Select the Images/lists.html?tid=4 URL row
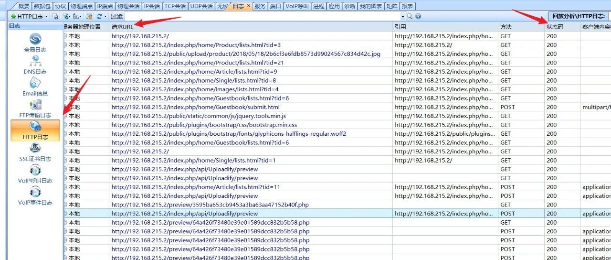The height and width of the screenshot is (260, 611). pos(195,89)
